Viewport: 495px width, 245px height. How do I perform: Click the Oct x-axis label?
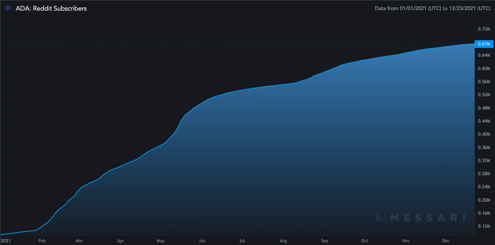364,241
